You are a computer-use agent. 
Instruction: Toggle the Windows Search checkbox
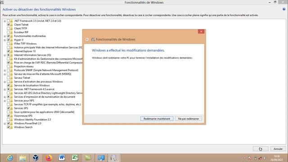pos(8,127)
